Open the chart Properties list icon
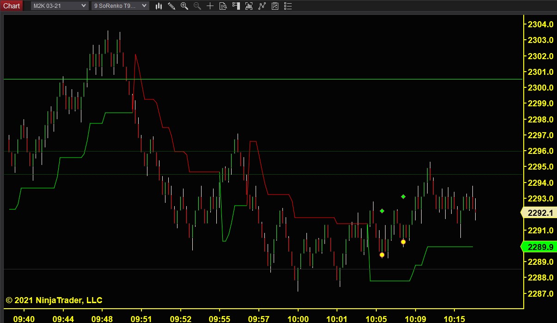This screenshot has height=323, width=557. click(288, 6)
